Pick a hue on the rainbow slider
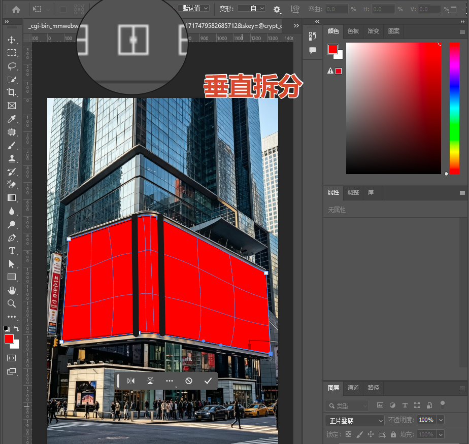Screen dimensions: 469x444 tap(454, 108)
